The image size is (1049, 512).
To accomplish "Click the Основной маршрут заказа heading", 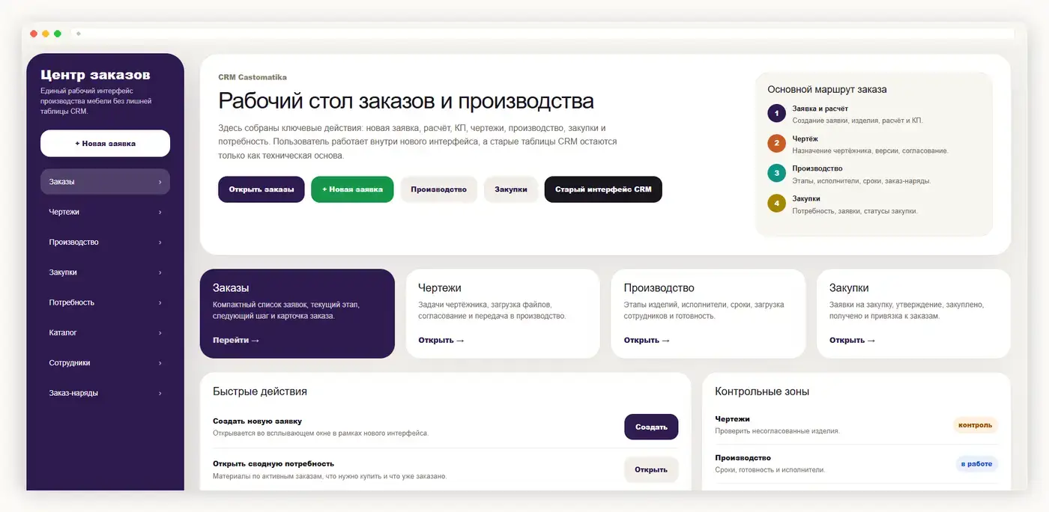I will (827, 89).
